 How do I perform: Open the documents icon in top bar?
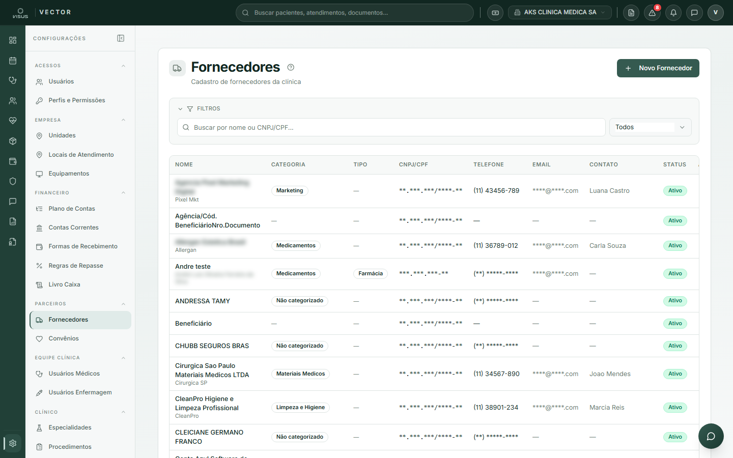pyautogui.click(x=631, y=13)
